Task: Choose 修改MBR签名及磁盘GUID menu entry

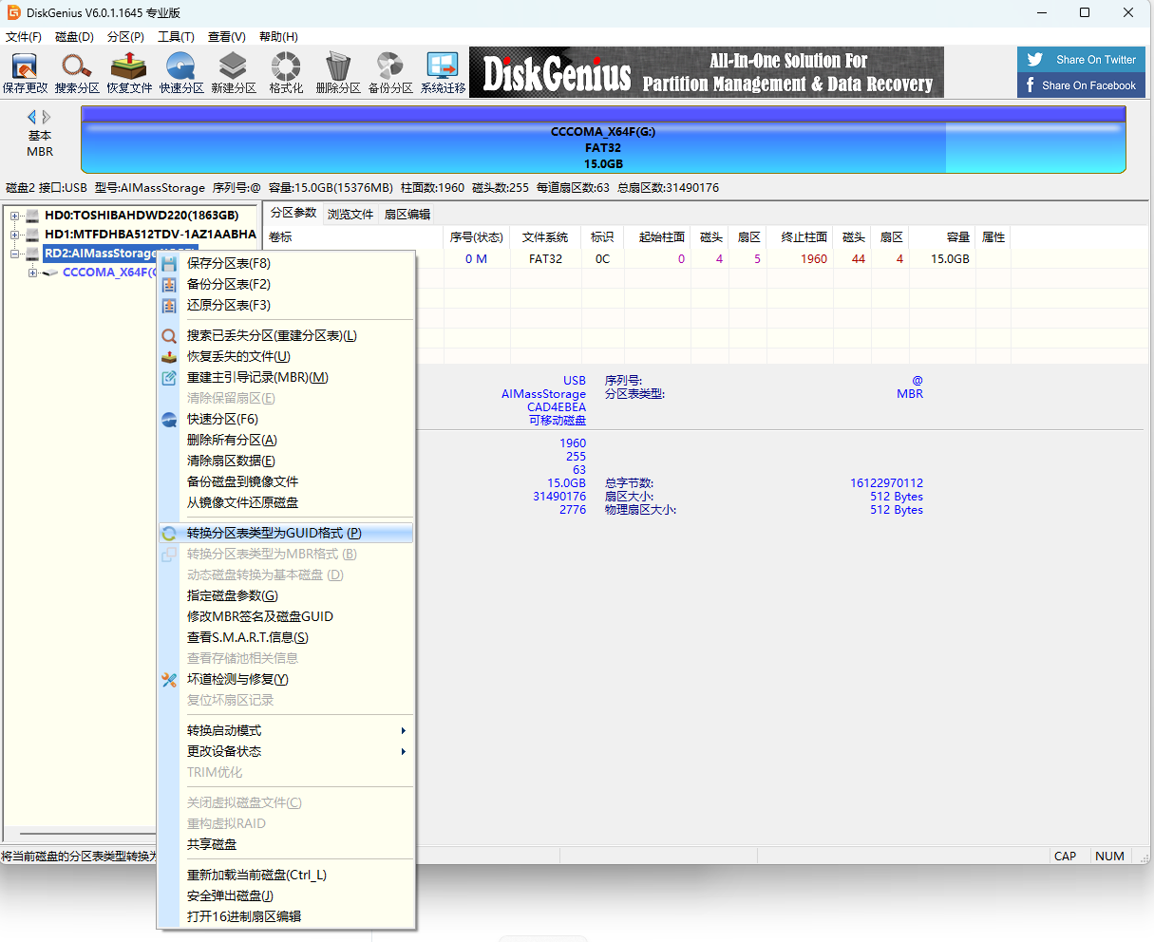Action: pos(286,616)
